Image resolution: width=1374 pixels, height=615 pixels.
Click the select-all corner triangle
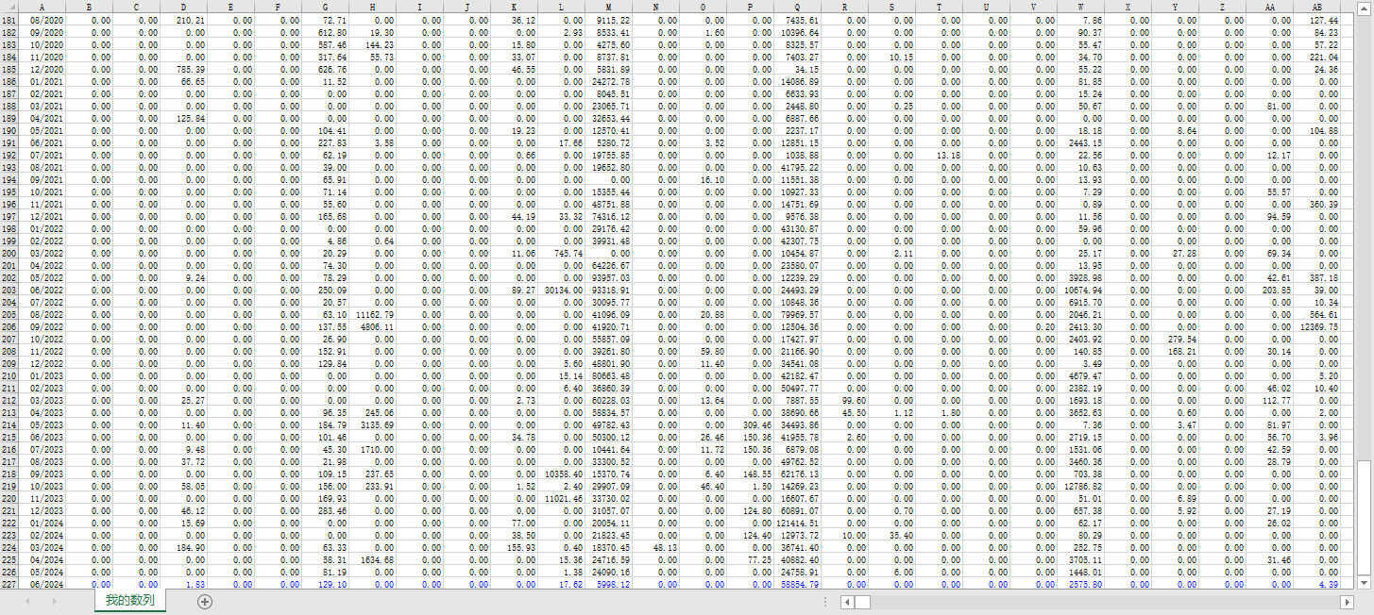pyautogui.click(x=9, y=6)
